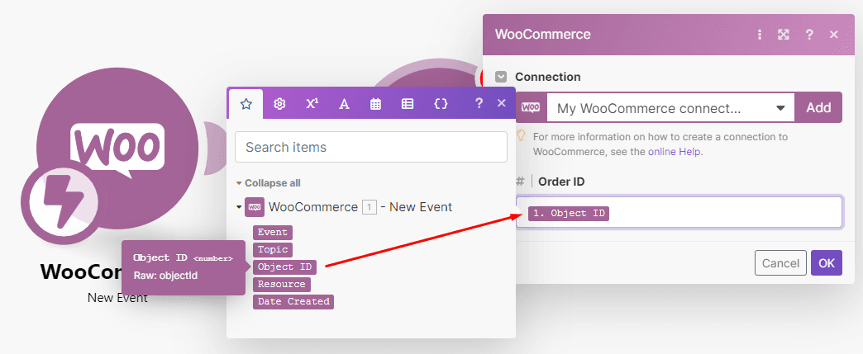This screenshot has width=863, height=354.
Task: Expand WooCommerce dialog to full screen
Action: click(x=784, y=35)
